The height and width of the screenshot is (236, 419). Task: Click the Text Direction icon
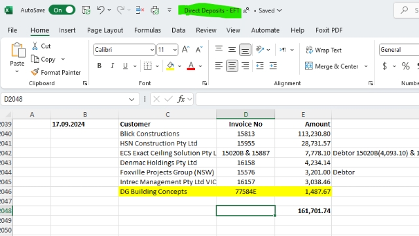click(283, 50)
